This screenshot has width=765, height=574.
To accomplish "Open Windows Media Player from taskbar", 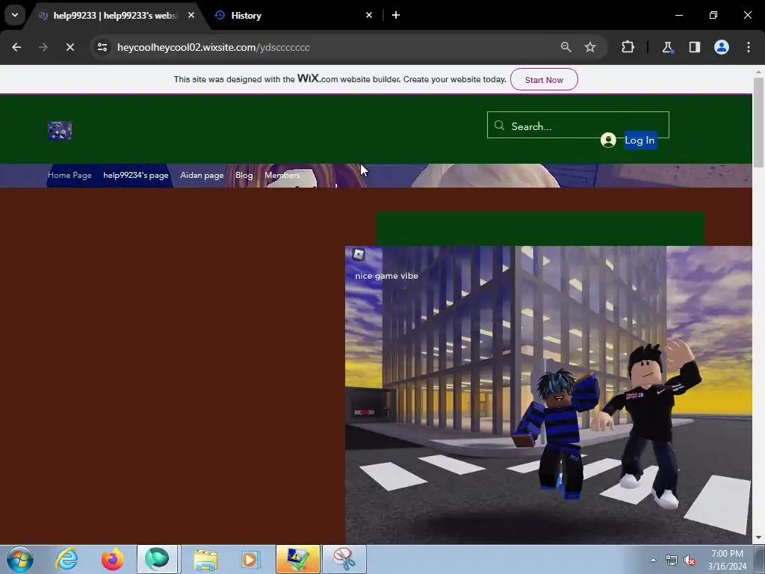I will [250, 559].
